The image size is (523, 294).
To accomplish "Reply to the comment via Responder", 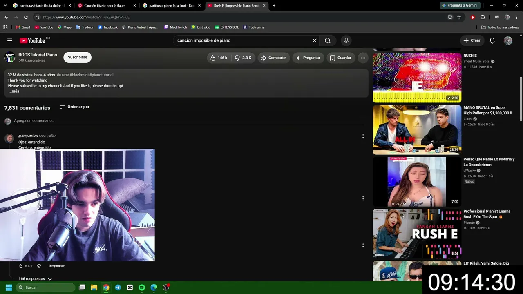I will tap(56, 266).
